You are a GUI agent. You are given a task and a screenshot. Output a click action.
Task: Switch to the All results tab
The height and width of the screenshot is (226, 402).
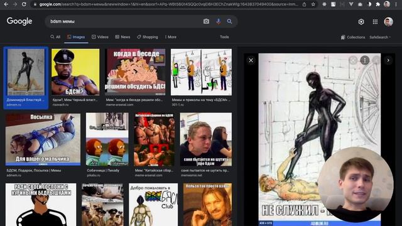(x=55, y=37)
